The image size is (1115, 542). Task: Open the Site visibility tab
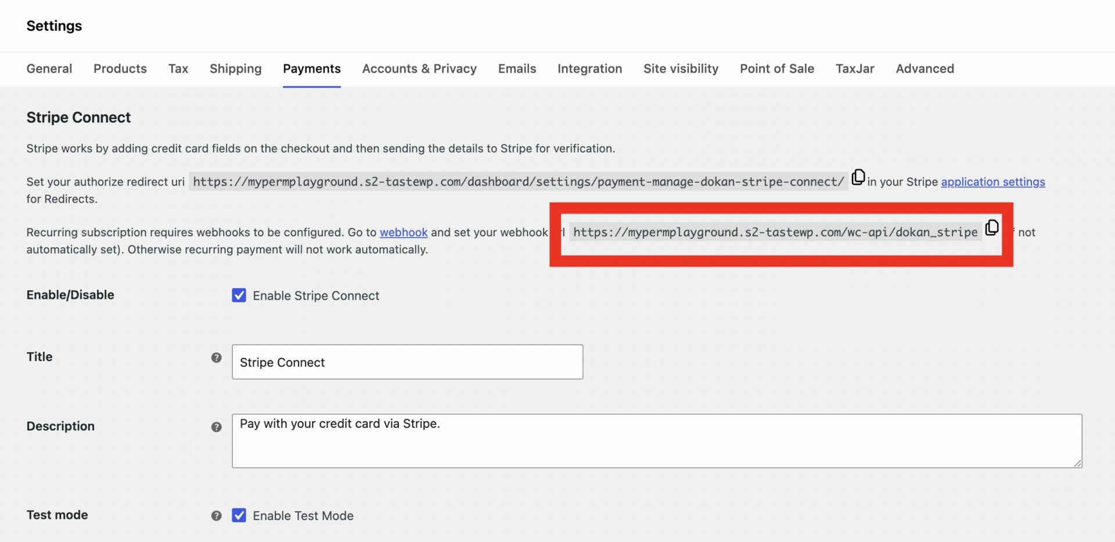[681, 68]
